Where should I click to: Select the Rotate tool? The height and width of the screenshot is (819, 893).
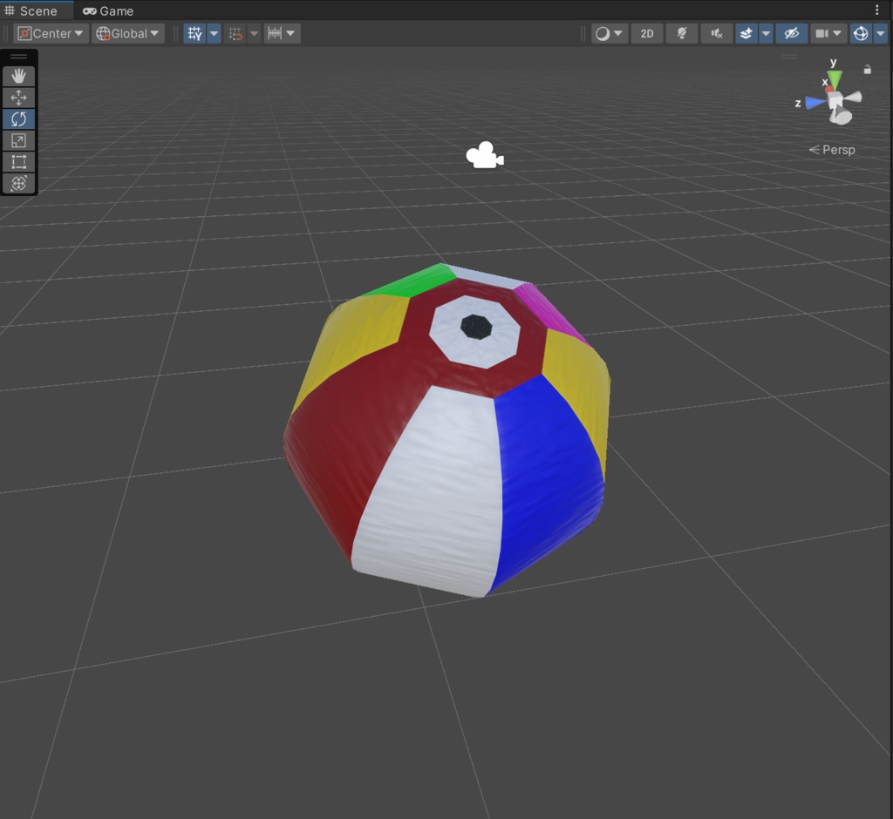pyautogui.click(x=18, y=118)
